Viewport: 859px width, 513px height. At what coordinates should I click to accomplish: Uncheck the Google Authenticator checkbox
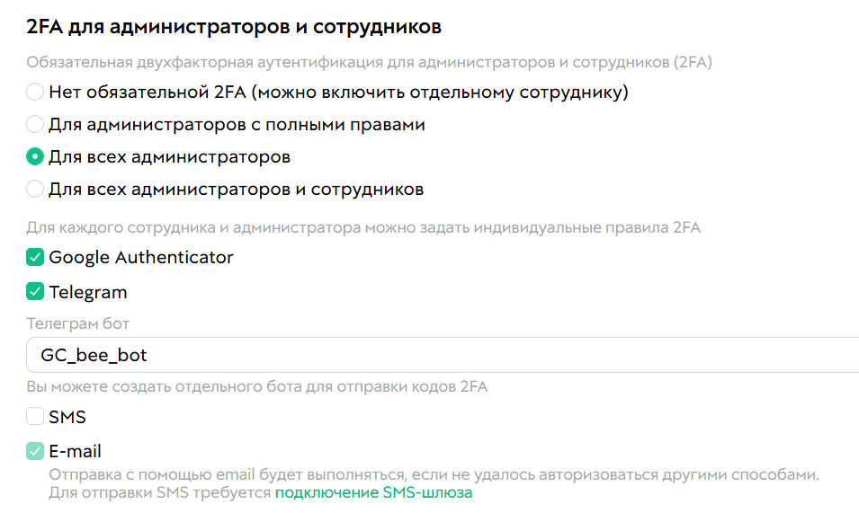(35, 258)
